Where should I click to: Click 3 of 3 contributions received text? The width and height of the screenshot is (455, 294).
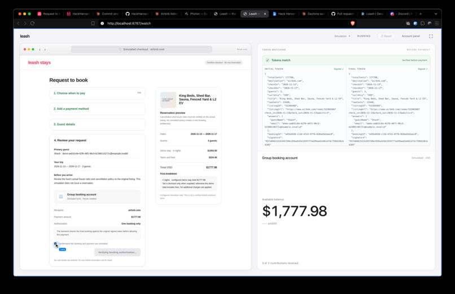pos(280,263)
